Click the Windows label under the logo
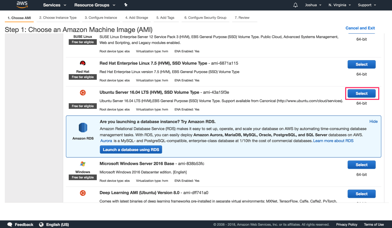Image resolution: width=392 pixels, height=228 pixels. click(x=83, y=172)
